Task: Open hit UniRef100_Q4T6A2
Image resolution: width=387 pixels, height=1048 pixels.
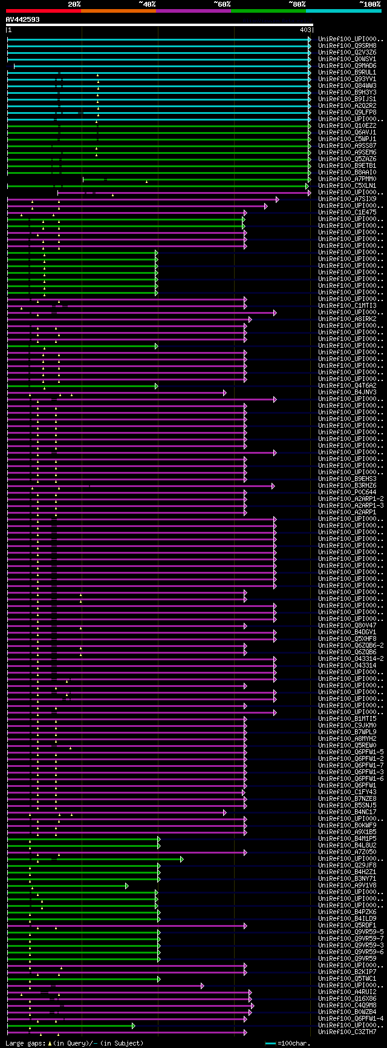Action: point(347,385)
